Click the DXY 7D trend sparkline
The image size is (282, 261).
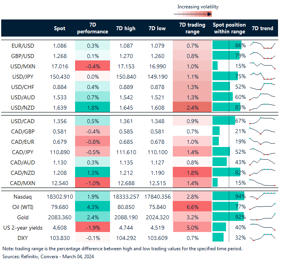pos(262,237)
